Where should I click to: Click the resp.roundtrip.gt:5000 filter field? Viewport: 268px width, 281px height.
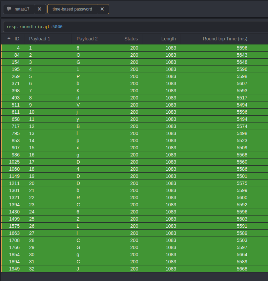point(136,26)
